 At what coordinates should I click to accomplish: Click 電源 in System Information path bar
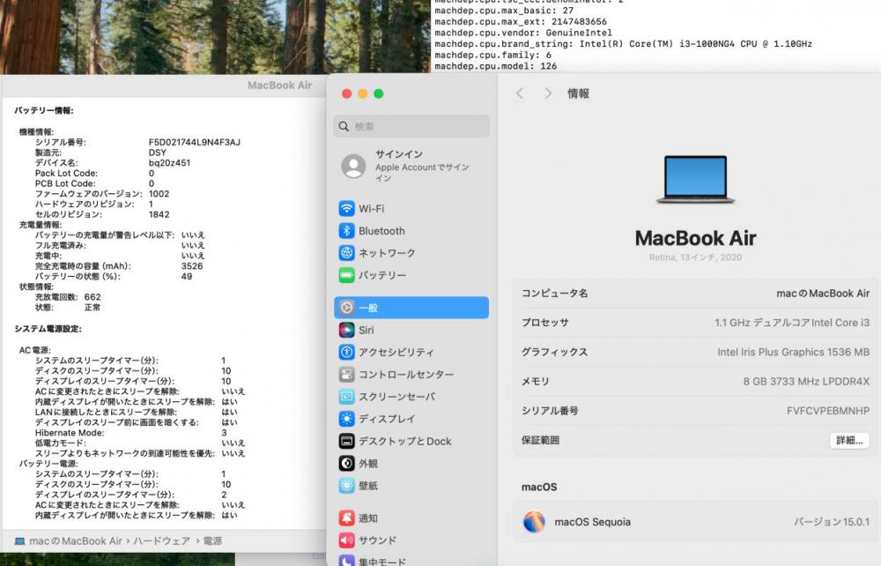click(212, 541)
